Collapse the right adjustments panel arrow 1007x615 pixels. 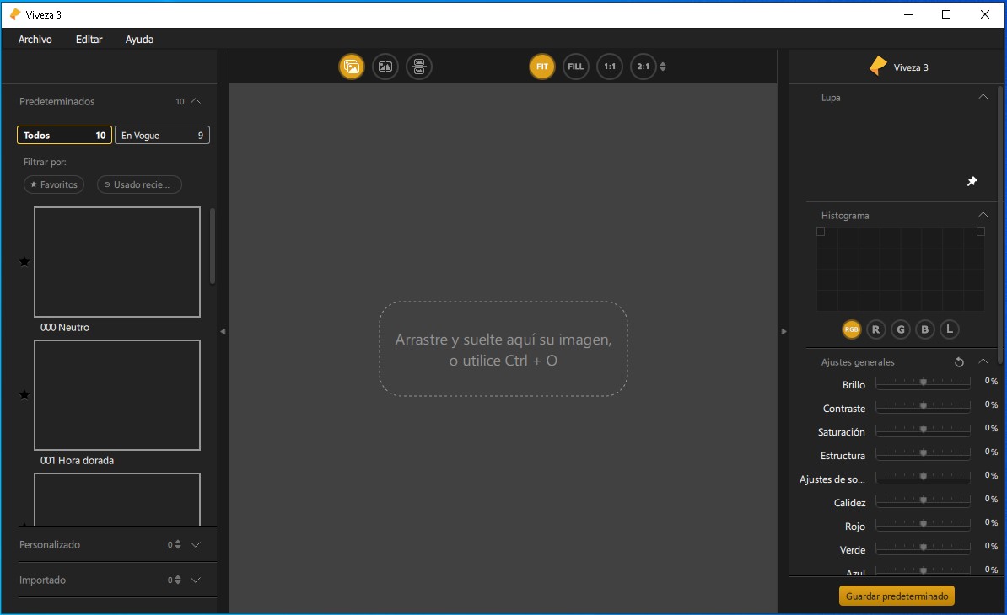(x=784, y=332)
